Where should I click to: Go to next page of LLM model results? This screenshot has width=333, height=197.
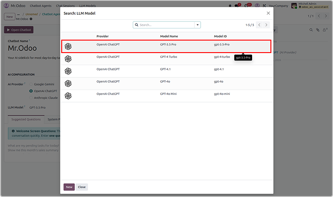tap(266, 25)
